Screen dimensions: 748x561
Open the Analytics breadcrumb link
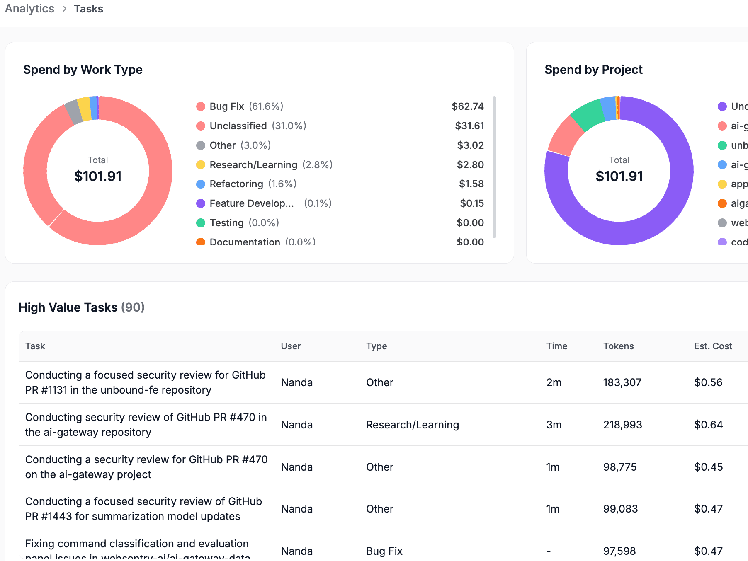(x=29, y=9)
